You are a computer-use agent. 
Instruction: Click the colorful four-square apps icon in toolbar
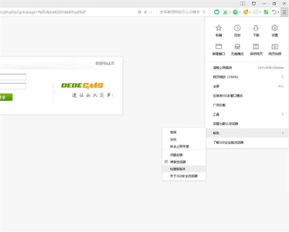[266, 12]
